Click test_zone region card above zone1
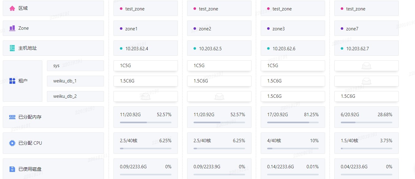The width and height of the screenshot is (415, 179). [x=146, y=9]
